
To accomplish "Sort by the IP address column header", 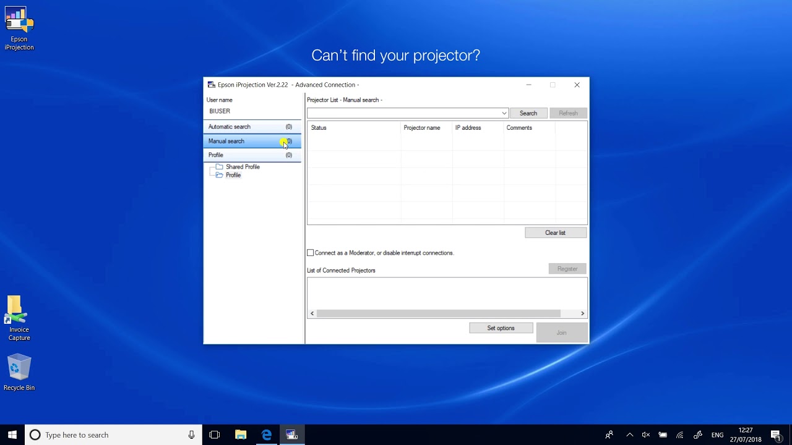I will [x=479, y=128].
